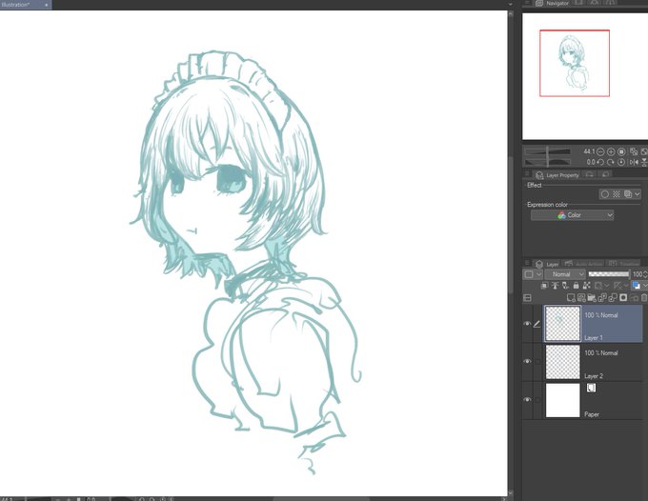Screen dimensions: 648x501
Task: Rotate canvas left in Navigator
Action: click(600, 162)
